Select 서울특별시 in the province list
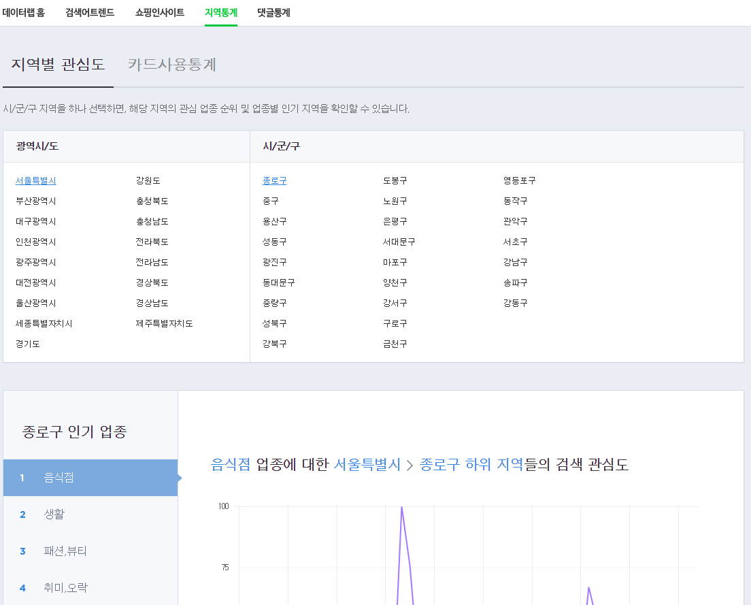This screenshot has width=751, height=605. click(35, 180)
